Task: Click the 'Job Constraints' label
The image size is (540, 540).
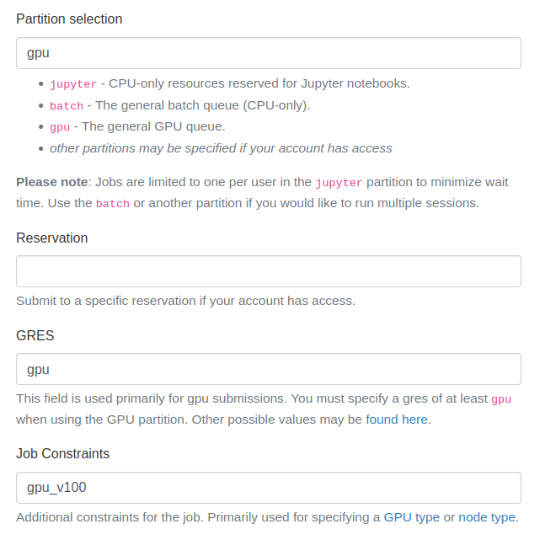Action: [63, 453]
